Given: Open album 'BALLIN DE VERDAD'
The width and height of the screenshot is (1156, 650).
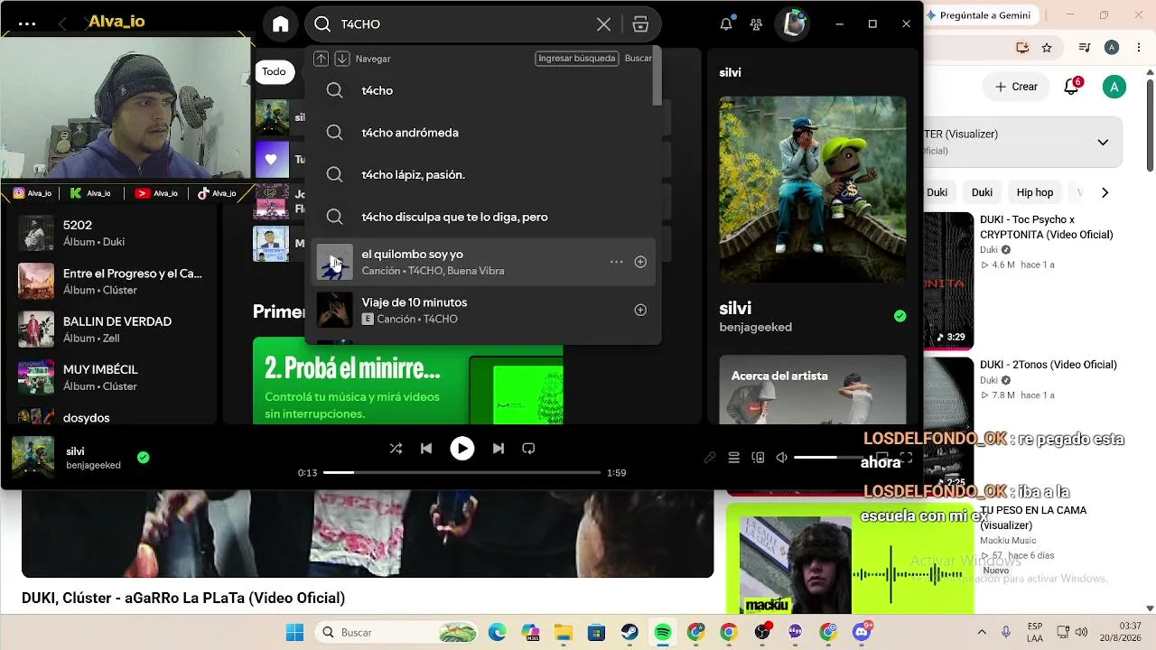Looking at the screenshot, I should tap(112, 329).
